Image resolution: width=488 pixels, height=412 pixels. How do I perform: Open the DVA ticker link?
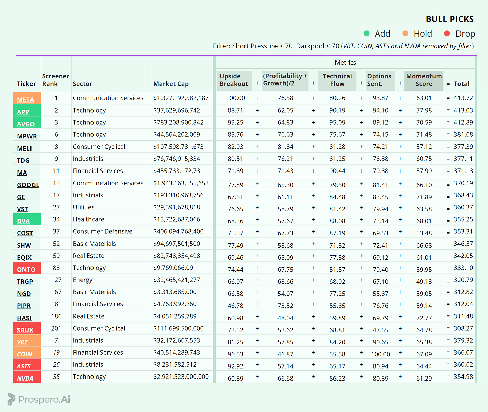23,221
